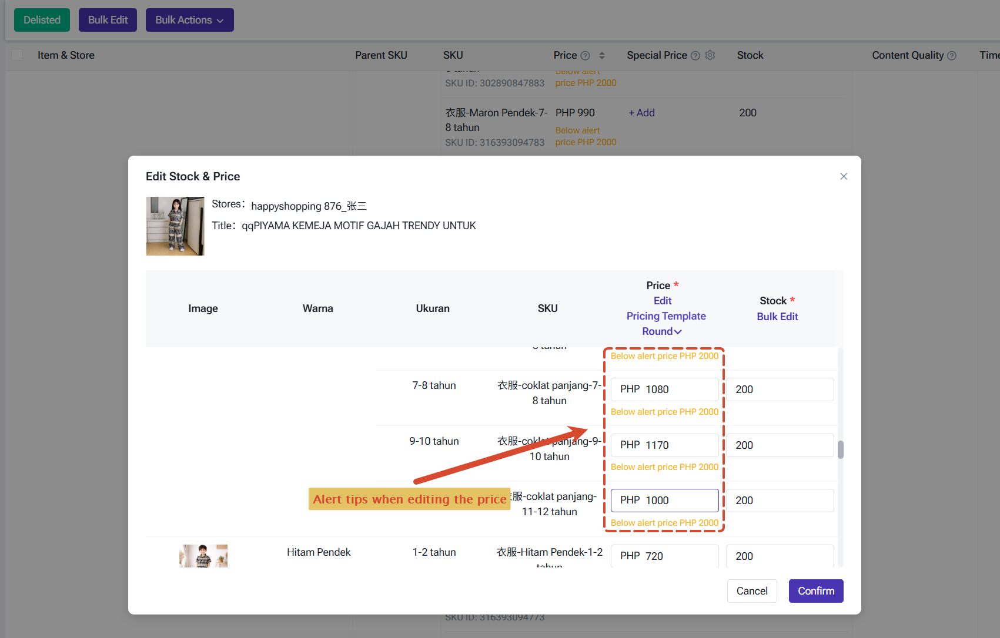
Task: Click the 7-8 tahun size cell
Action: [x=434, y=385]
